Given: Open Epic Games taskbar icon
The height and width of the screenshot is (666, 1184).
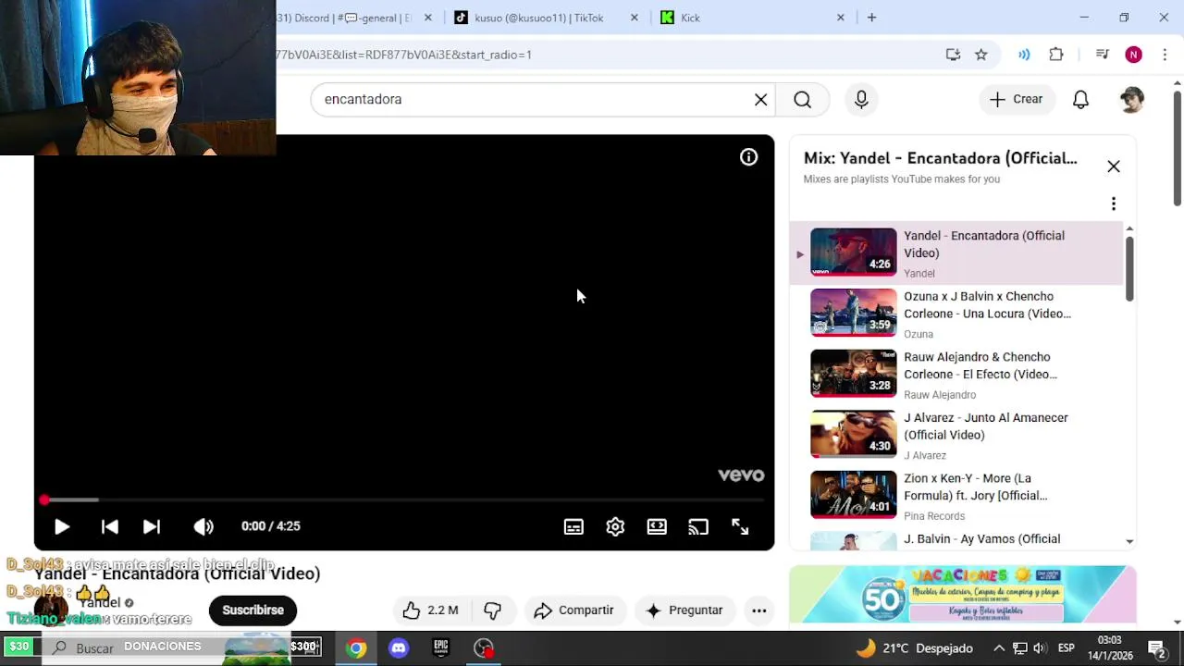Looking at the screenshot, I should (441, 648).
